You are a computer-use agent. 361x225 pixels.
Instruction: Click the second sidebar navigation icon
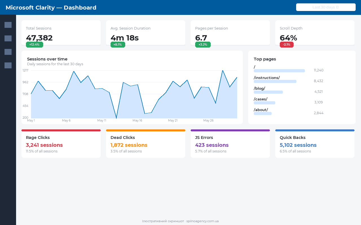(8, 39)
